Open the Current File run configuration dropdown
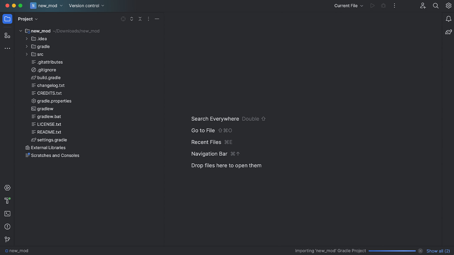 348,6
